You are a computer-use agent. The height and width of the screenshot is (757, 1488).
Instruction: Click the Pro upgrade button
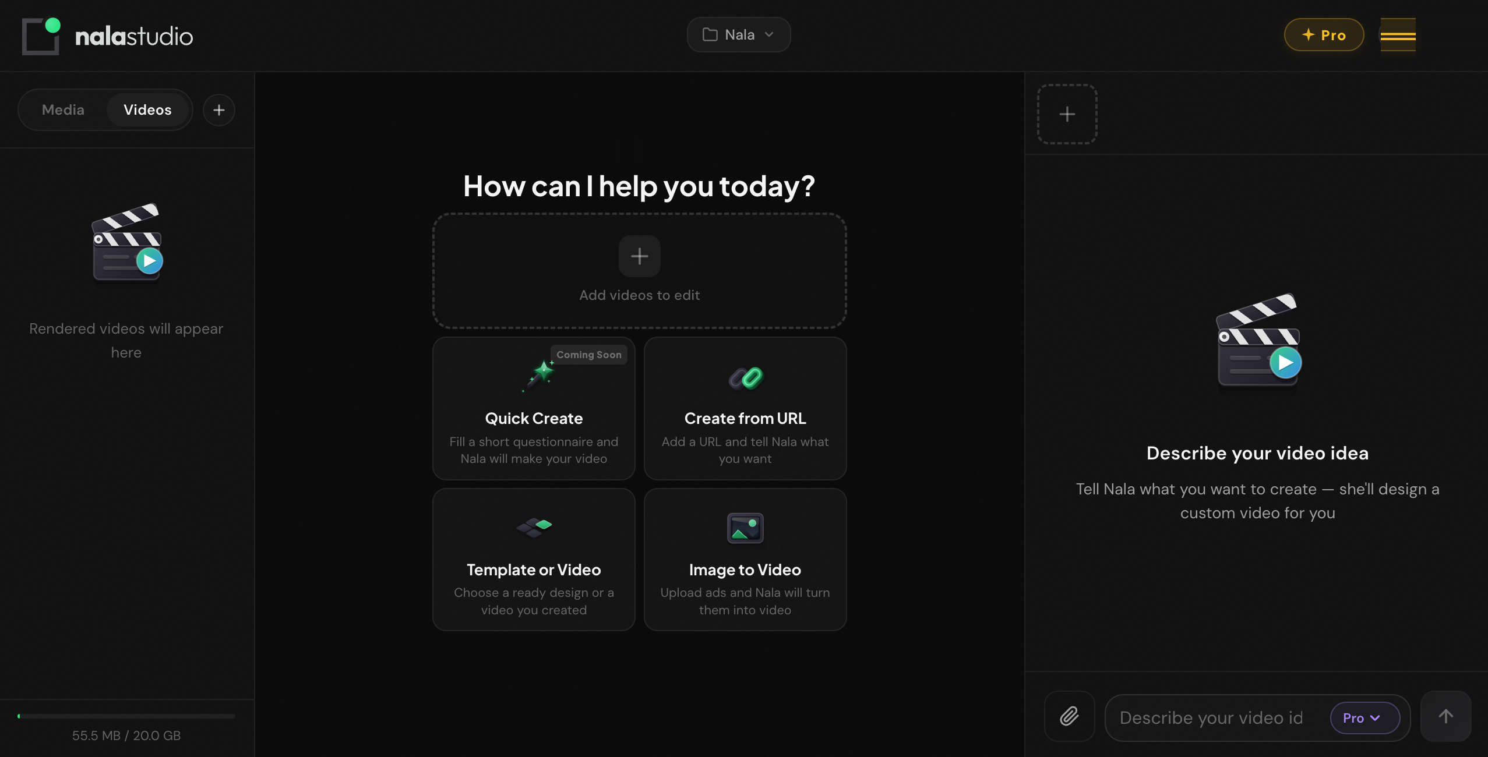[1323, 34]
